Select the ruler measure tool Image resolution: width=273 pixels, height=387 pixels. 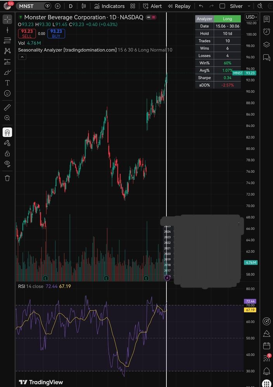click(x=7, y=107)
